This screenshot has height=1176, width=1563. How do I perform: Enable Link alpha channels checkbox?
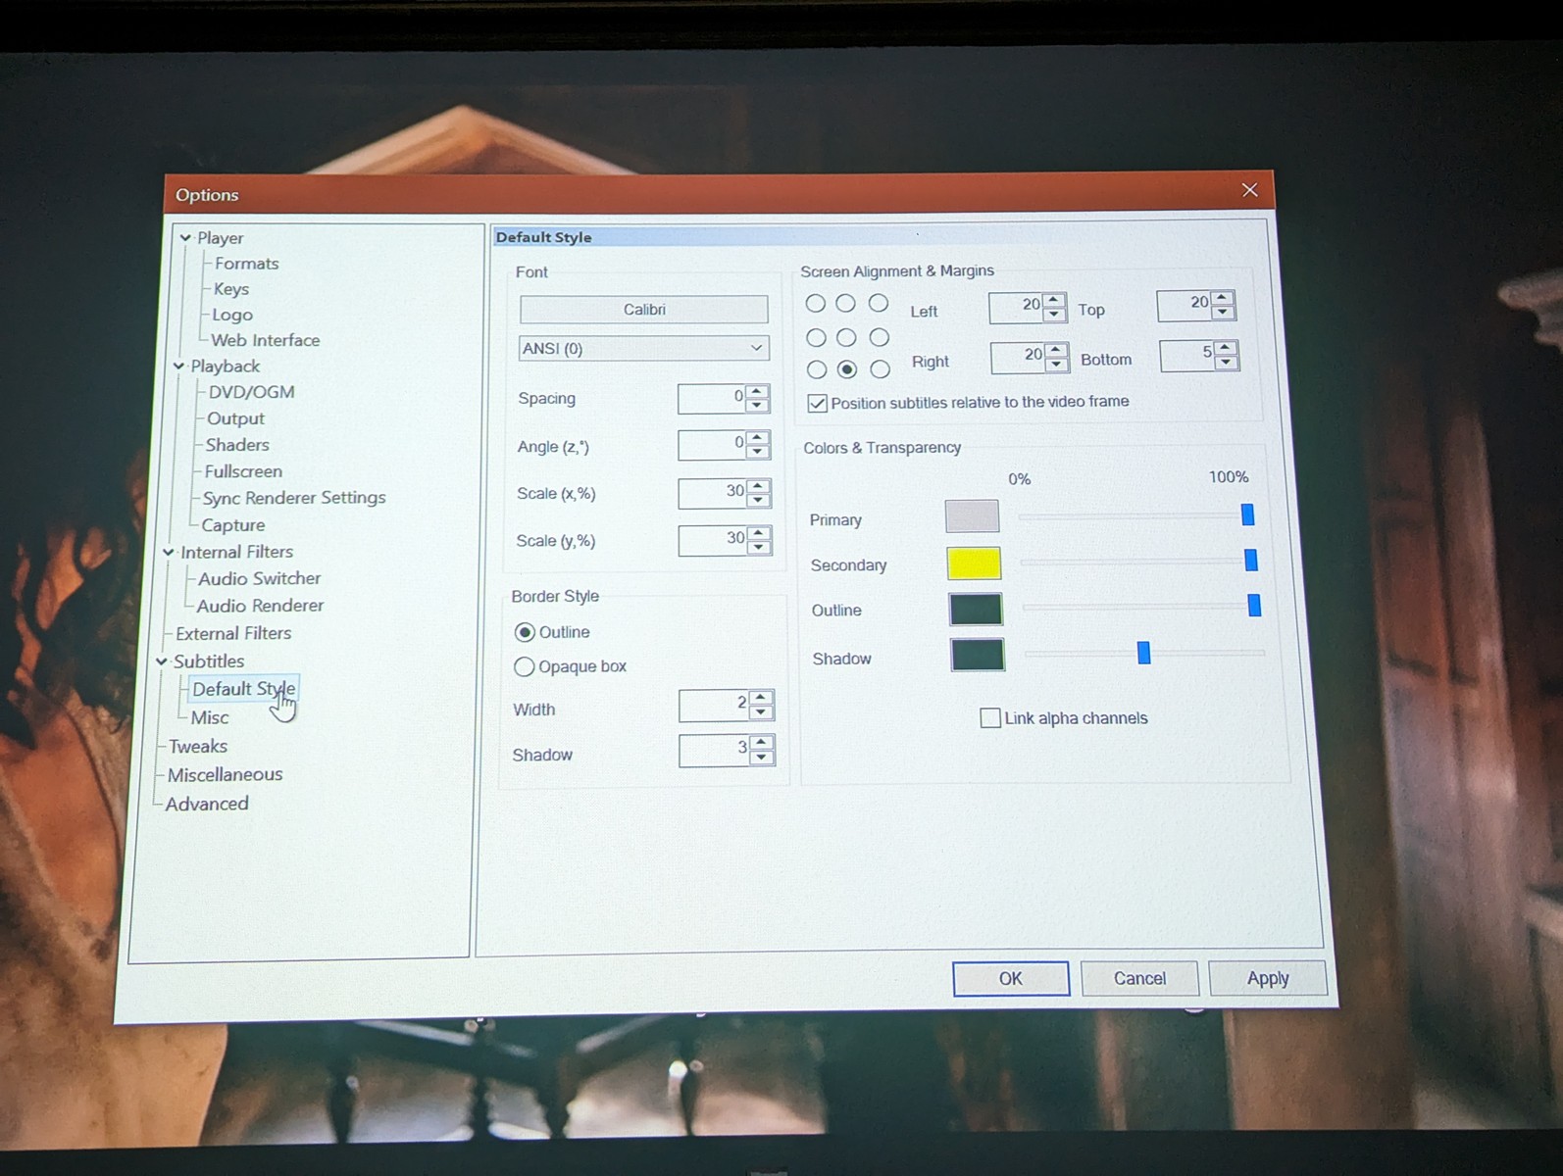click(x=990, y=718)
